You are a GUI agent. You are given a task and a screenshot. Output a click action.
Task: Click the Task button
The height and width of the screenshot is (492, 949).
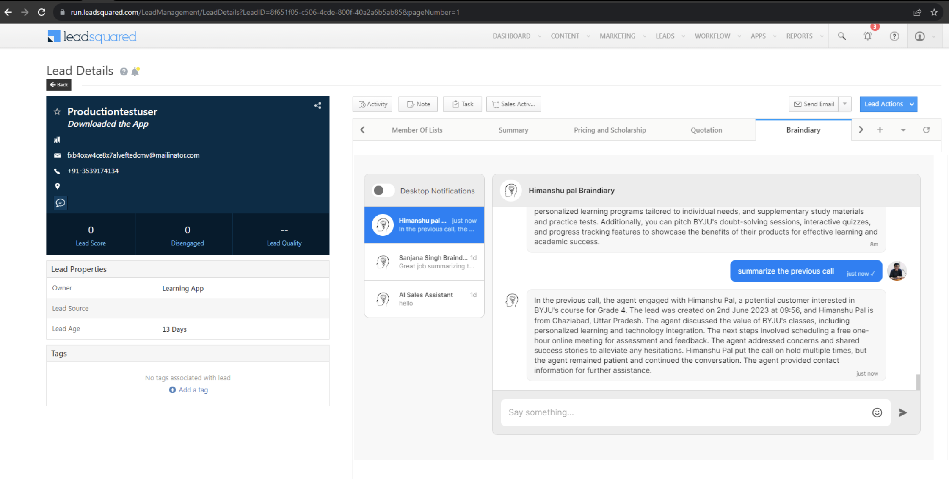click(x=462, y=104)
